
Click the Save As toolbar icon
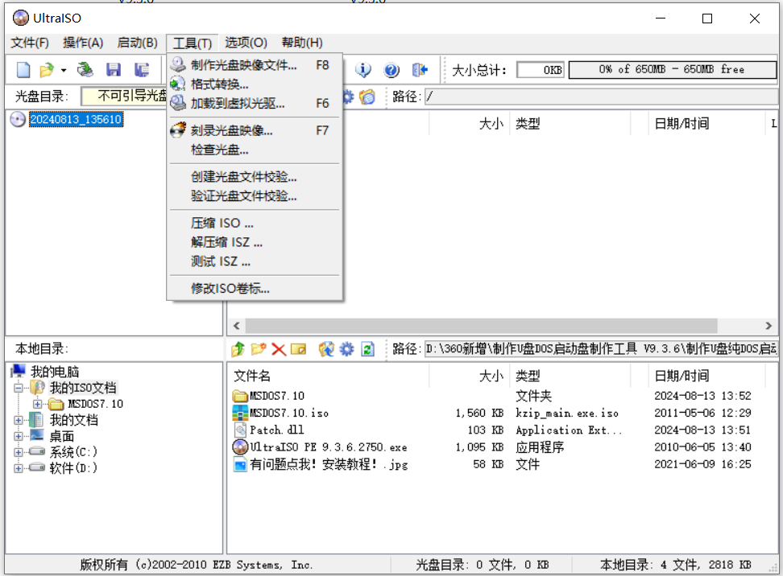coord(142,70)
